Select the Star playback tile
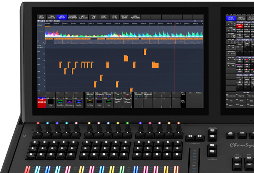 click(108, 103)
